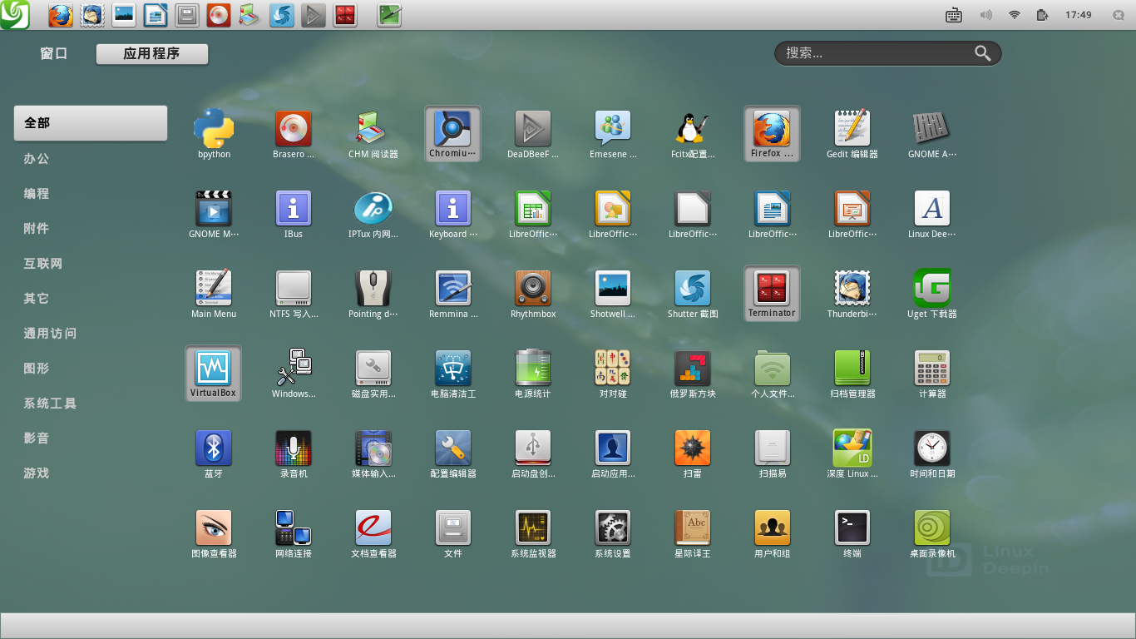This screenshot has height=639, width=1136.
Task: Open 桌面录像机 desktop recorder
Action: pos(932,534)
